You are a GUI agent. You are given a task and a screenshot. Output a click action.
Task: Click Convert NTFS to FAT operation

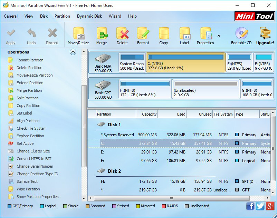[34, 159]
